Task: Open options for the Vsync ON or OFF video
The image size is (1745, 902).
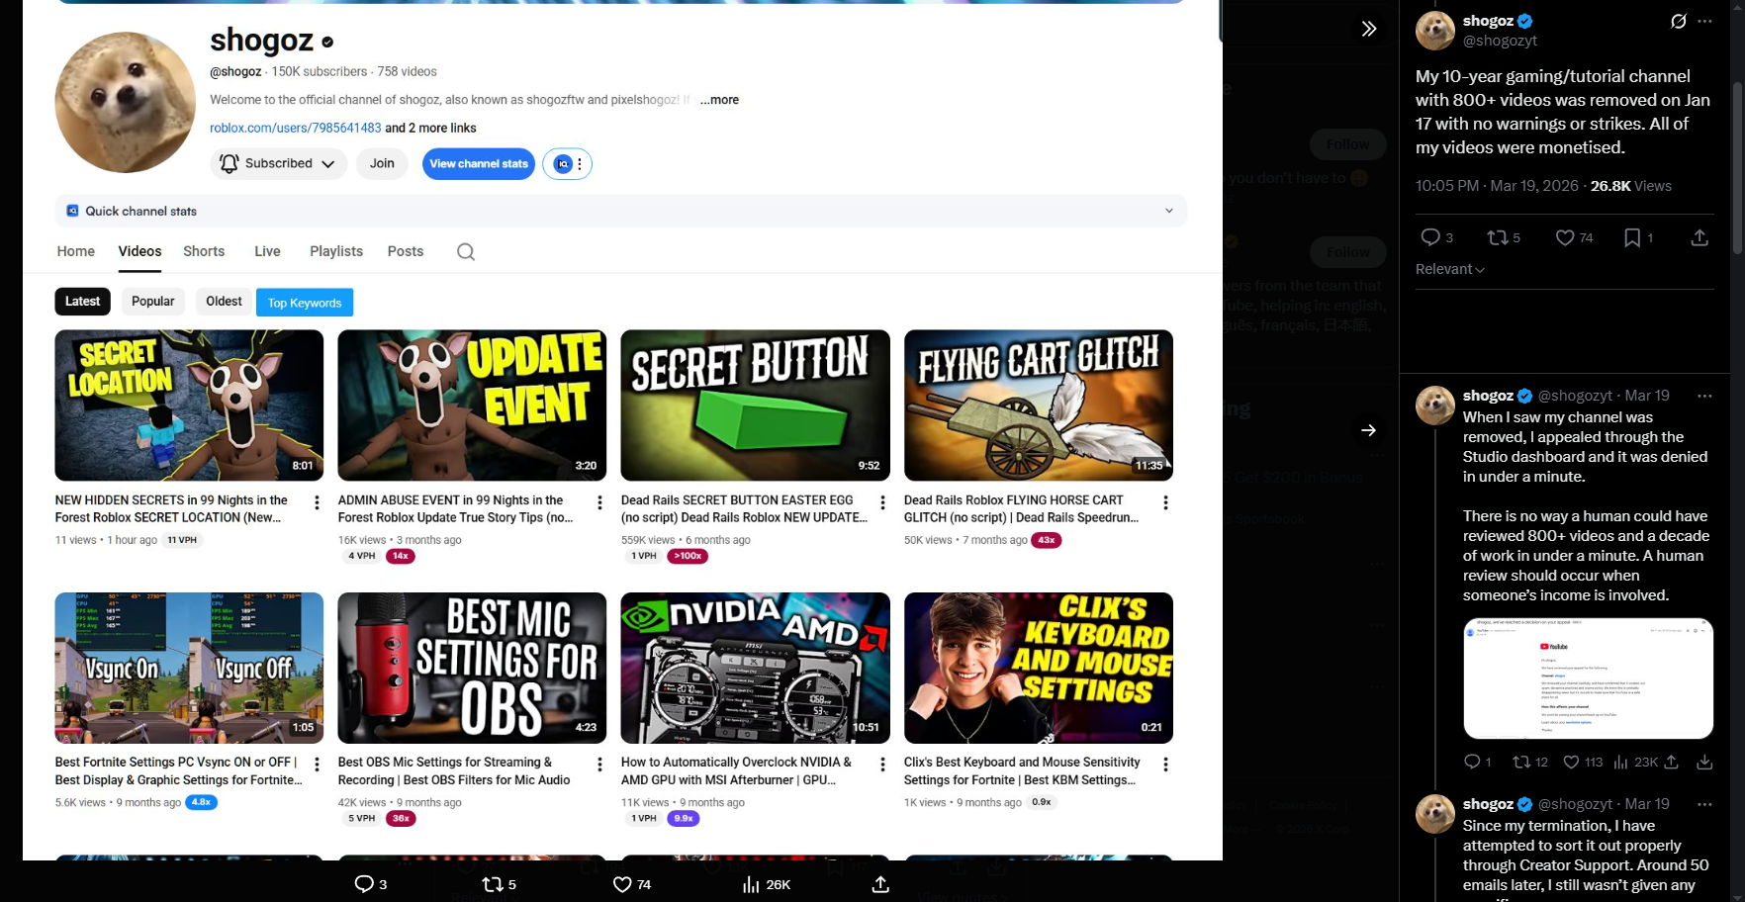Action: coord(317,765)
